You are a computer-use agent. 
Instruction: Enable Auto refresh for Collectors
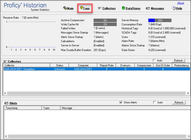[154, 60]
